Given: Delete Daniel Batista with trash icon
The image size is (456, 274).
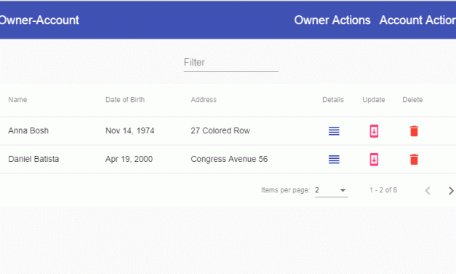Looking at the screenshot, I should [x=414, y=160].
